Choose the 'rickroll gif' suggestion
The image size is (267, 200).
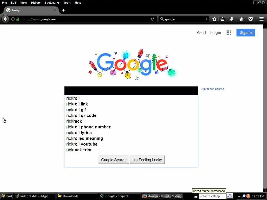(131, 110)
